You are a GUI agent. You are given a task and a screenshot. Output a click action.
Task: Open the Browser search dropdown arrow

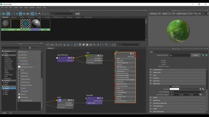[x=73, y=14]
